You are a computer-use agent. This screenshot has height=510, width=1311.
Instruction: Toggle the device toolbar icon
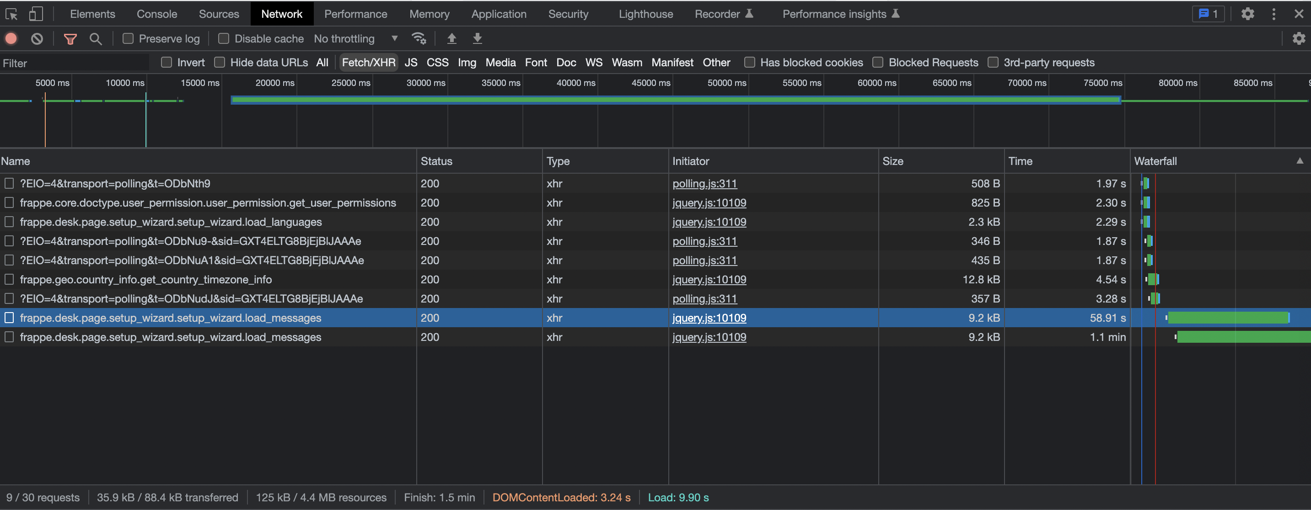pyautogui.click(x=36, y=14)
